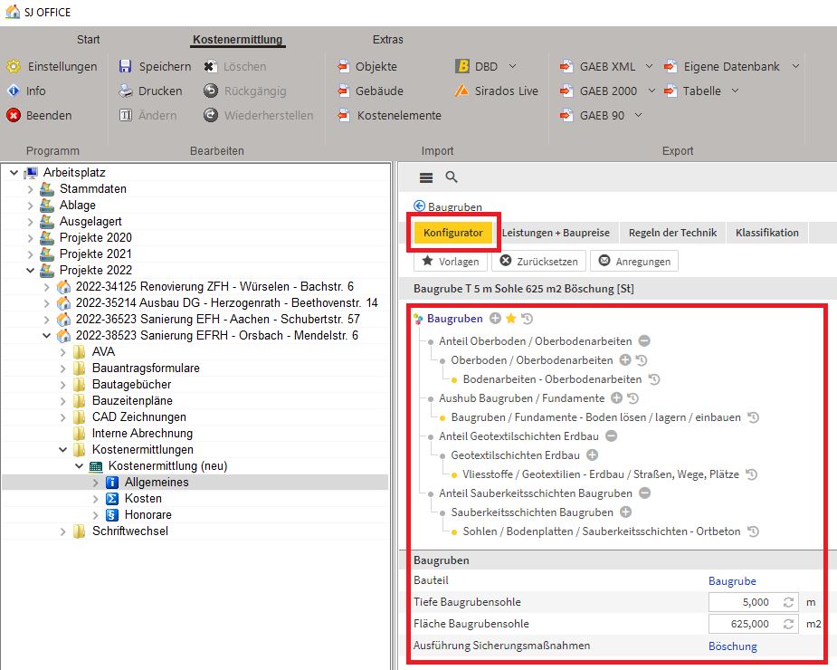Expand the Projekte 2021 tree node
This screenshot has height=670, width=837.
(30, 254)
